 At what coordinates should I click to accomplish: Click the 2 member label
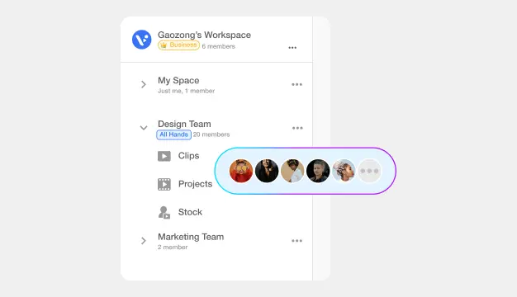pos(173,247)
